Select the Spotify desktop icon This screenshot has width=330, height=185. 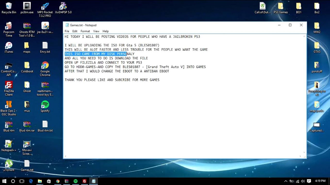[x=45, y=107]
